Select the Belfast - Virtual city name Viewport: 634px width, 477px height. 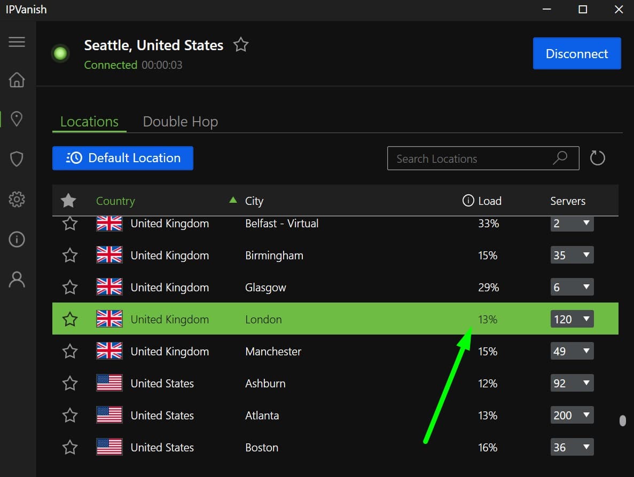(x=281, y=224)
